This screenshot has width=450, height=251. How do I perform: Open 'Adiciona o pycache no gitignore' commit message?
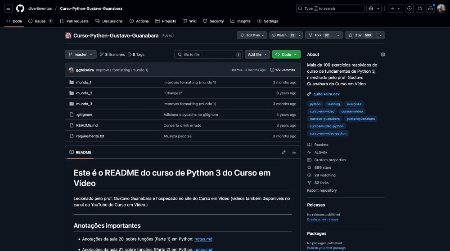[x=190, y=114]
